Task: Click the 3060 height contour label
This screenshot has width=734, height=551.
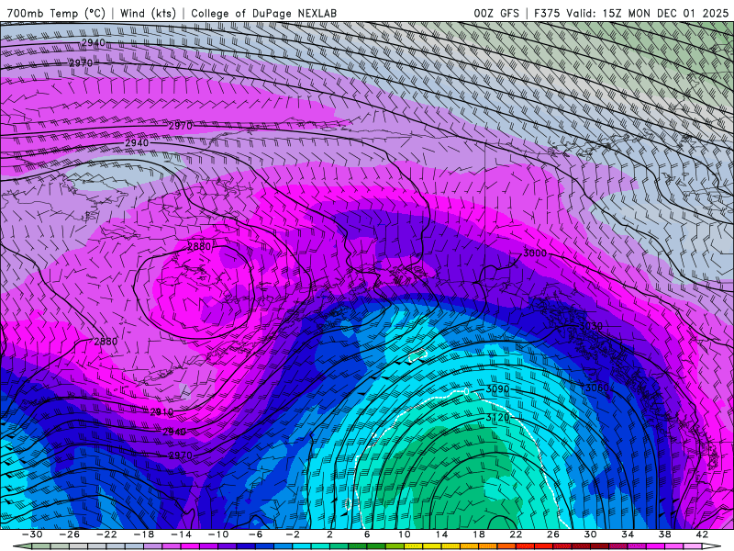Action: (x=597, y=388)
